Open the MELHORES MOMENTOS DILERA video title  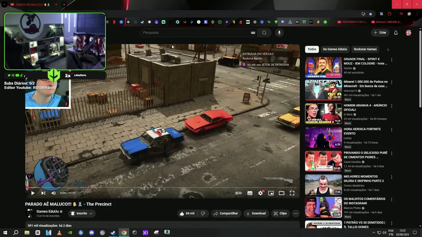pos(364,179)
